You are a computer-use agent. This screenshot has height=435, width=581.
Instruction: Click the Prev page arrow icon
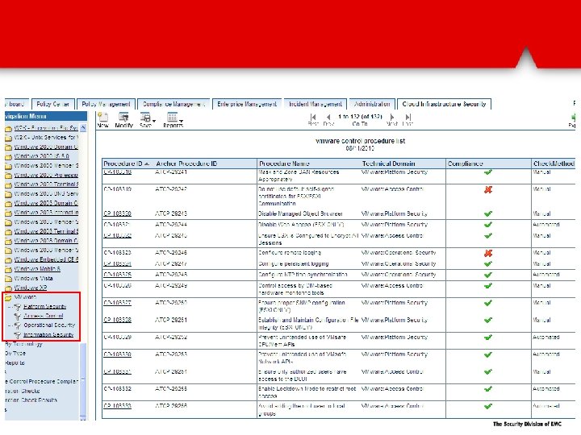pos(328,118)
